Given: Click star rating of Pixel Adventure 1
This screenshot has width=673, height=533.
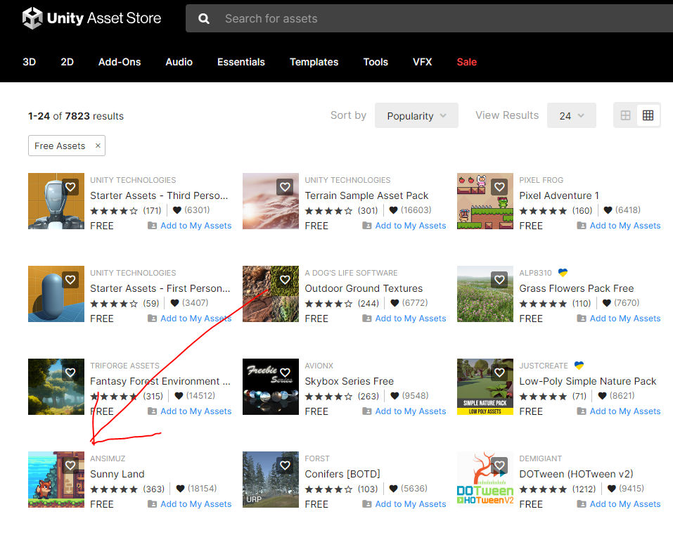Looking at the screenshot, I should tap(543, 211).
